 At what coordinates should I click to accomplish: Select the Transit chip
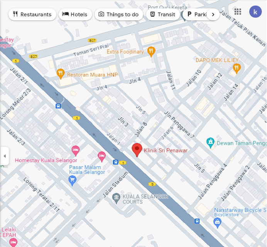pyautogui.click(x=163, y=15)
